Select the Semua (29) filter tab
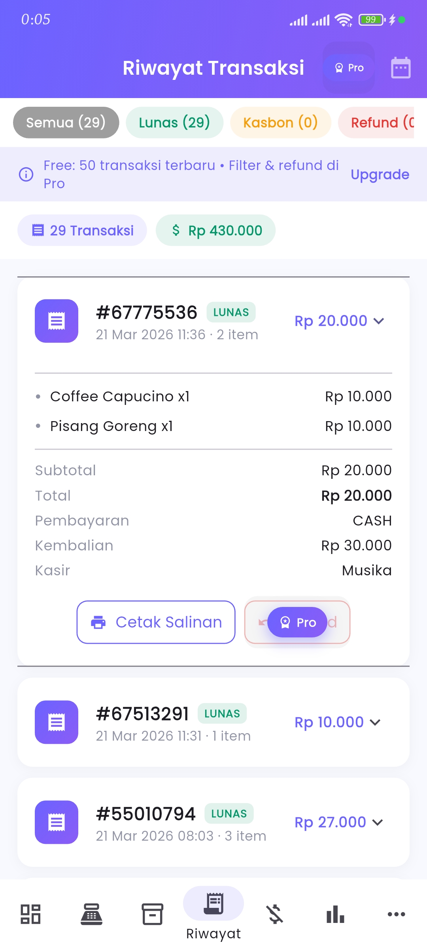The image size is (427, 949). (66, 123)
